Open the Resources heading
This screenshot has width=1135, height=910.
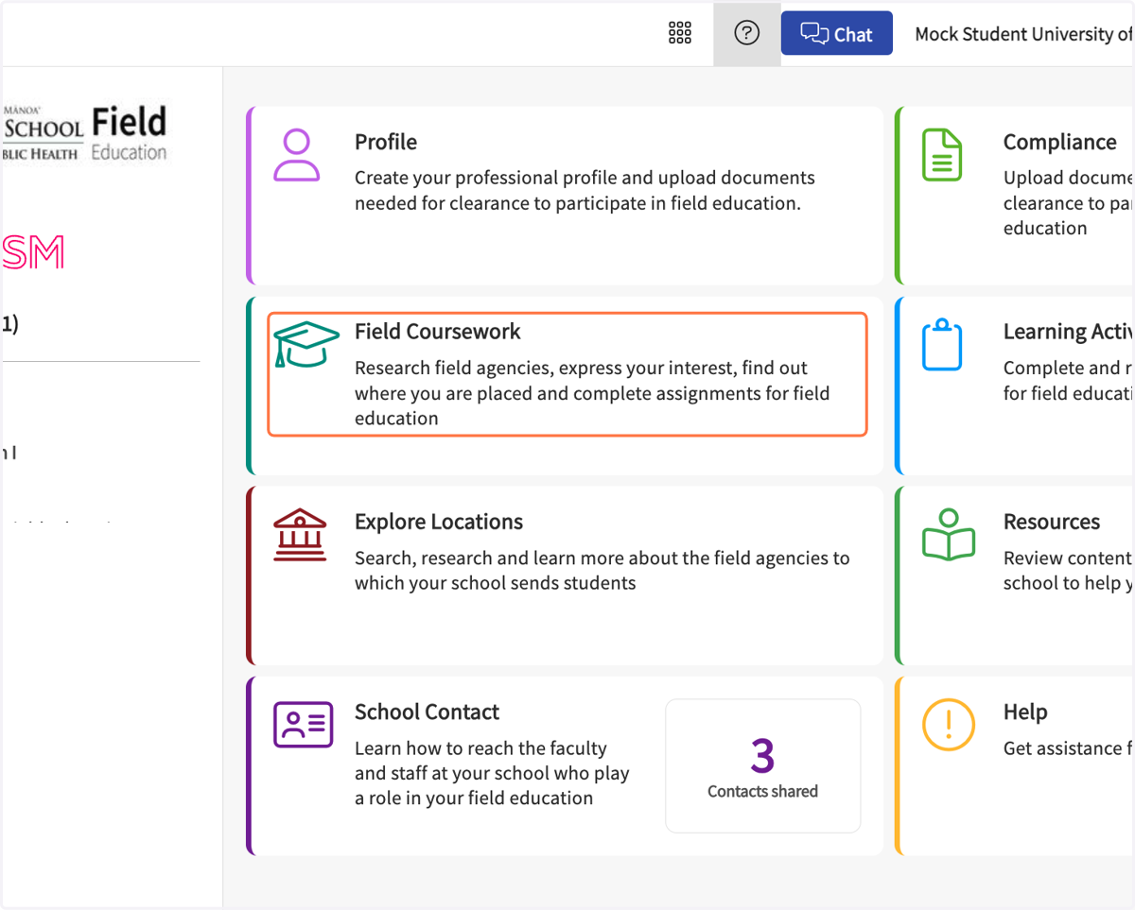1052,522
